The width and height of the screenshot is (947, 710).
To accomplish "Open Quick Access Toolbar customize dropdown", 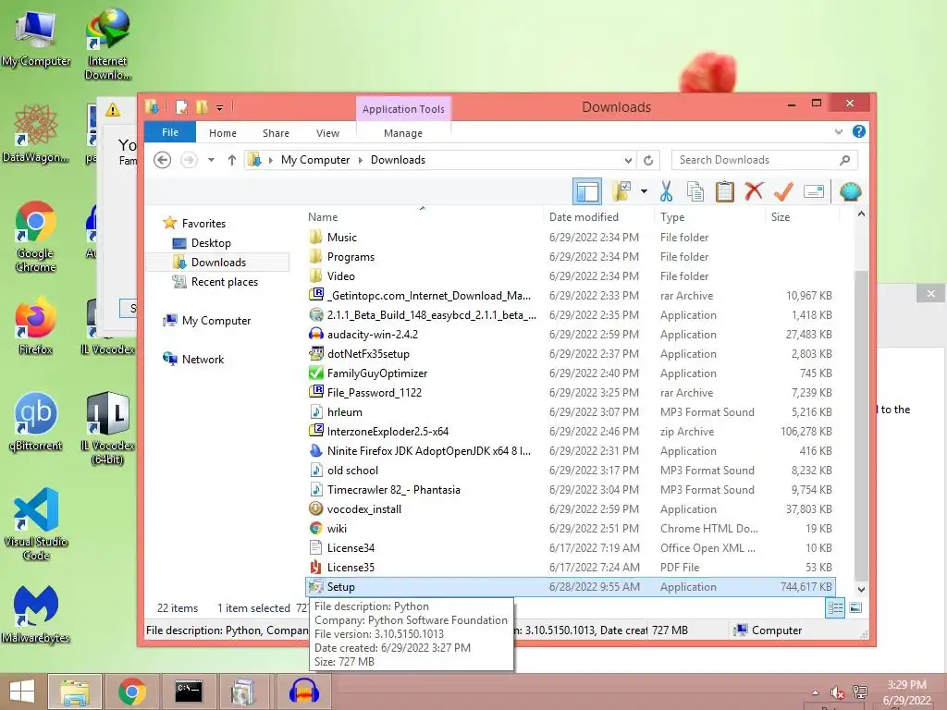I will [x=220, y=108].
